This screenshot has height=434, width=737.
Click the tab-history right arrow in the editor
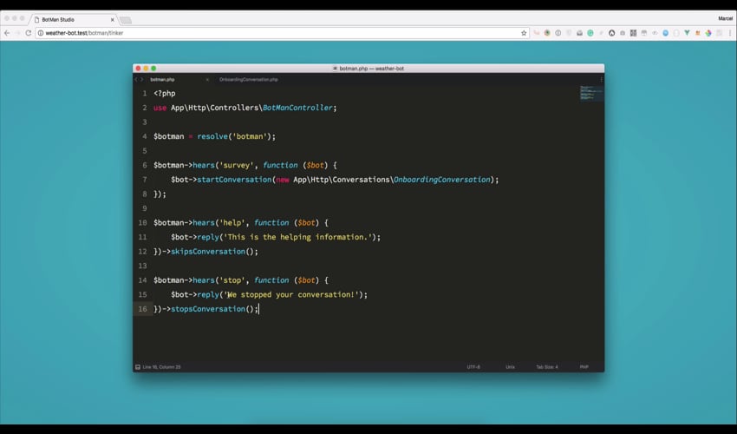142,80
